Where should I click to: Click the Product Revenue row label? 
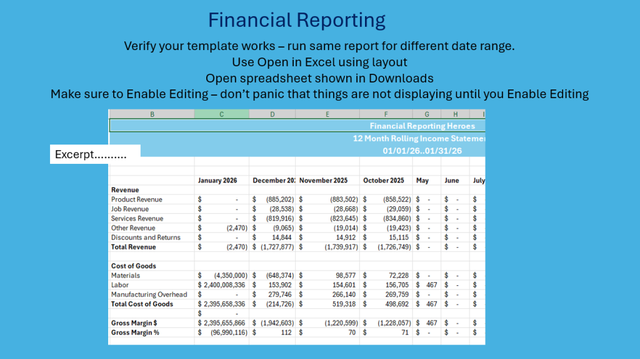tap(136, 200)
